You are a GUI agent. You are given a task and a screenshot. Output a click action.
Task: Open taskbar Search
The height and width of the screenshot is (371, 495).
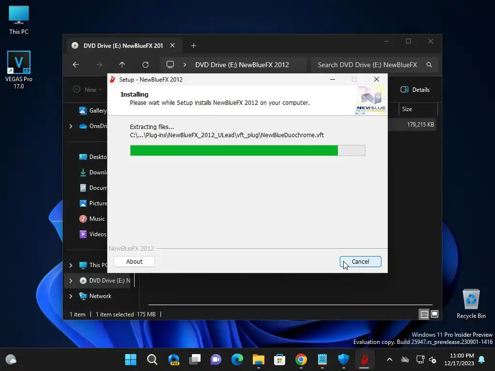click(x=152, y=359)
